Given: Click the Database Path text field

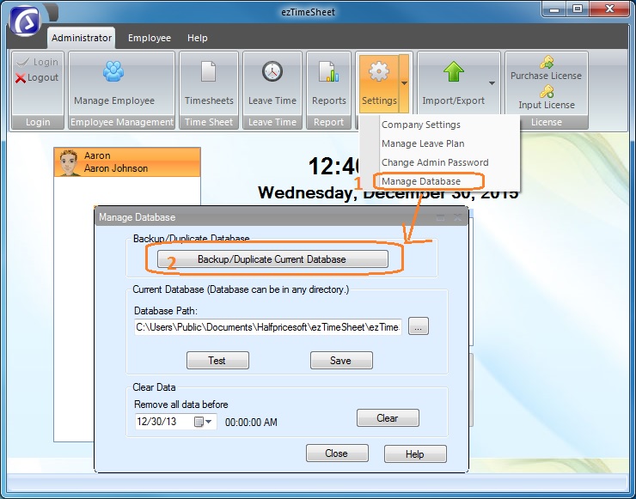Looking at the screenshot, I should (x=267, y=326).
